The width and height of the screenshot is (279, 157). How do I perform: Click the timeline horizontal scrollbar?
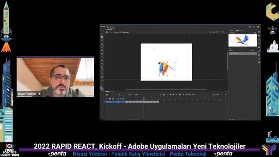(x=133, y=120)
